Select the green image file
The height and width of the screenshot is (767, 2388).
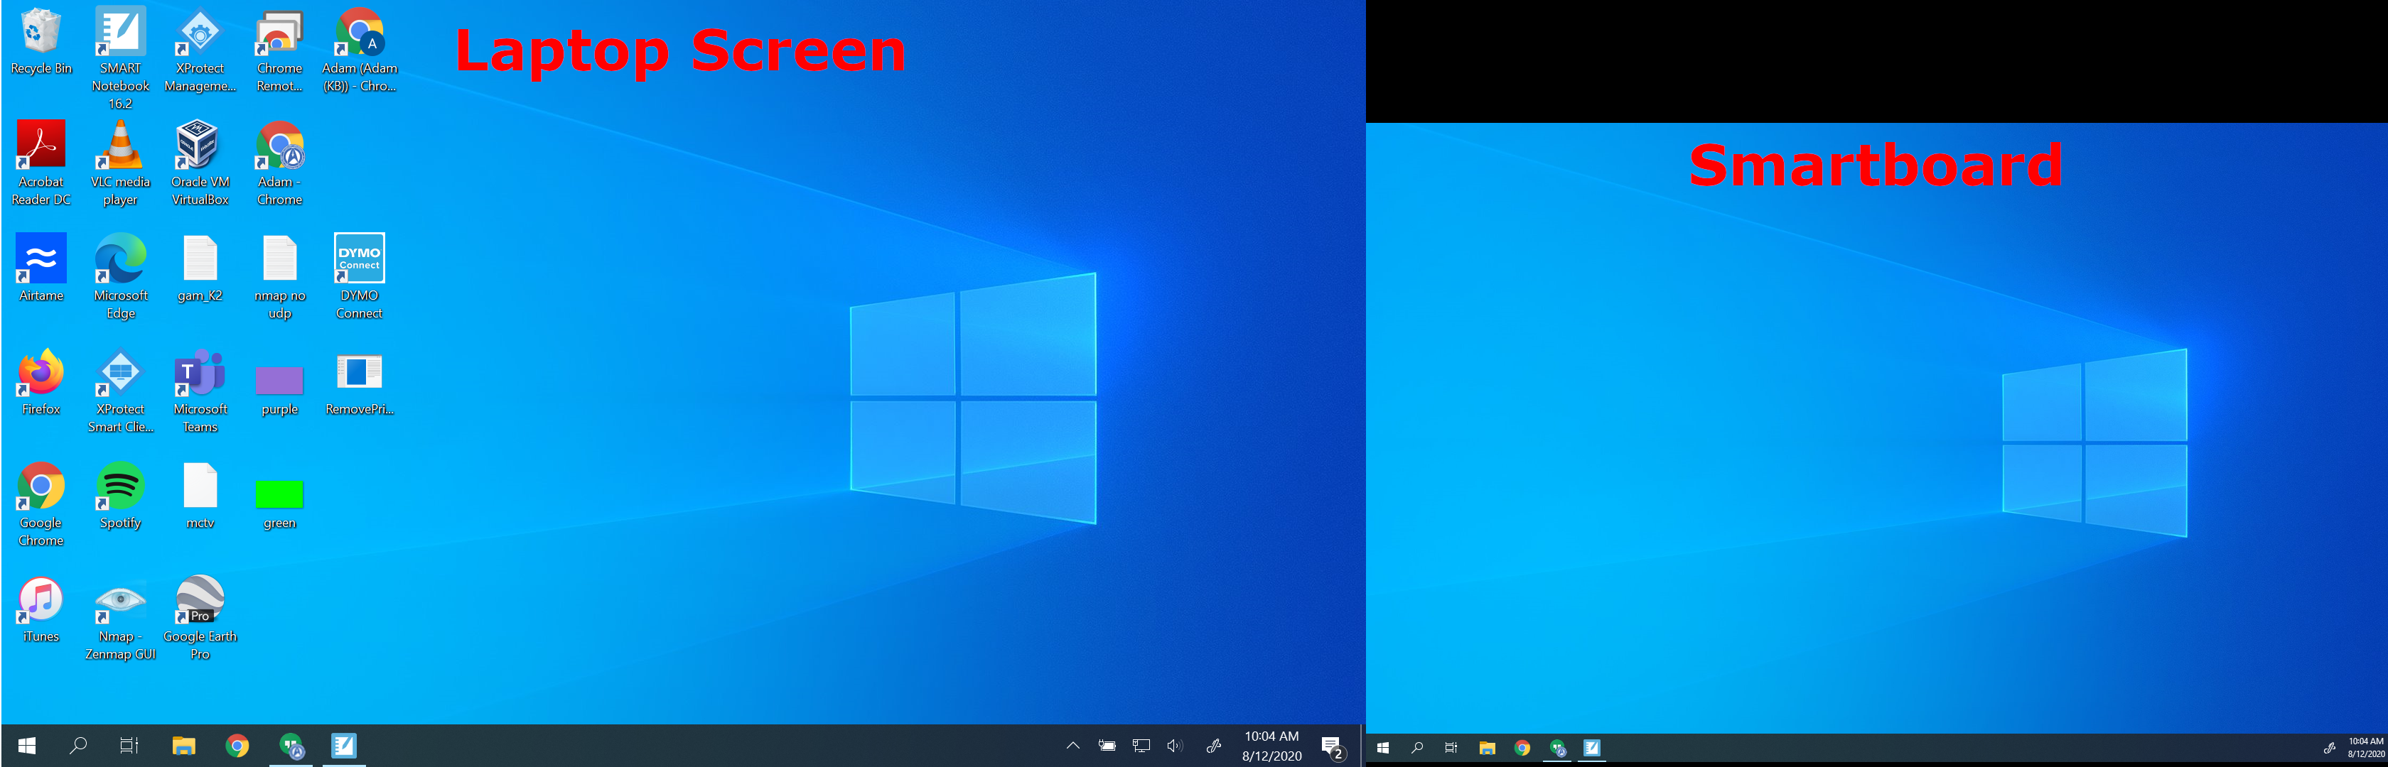(279, 495)
